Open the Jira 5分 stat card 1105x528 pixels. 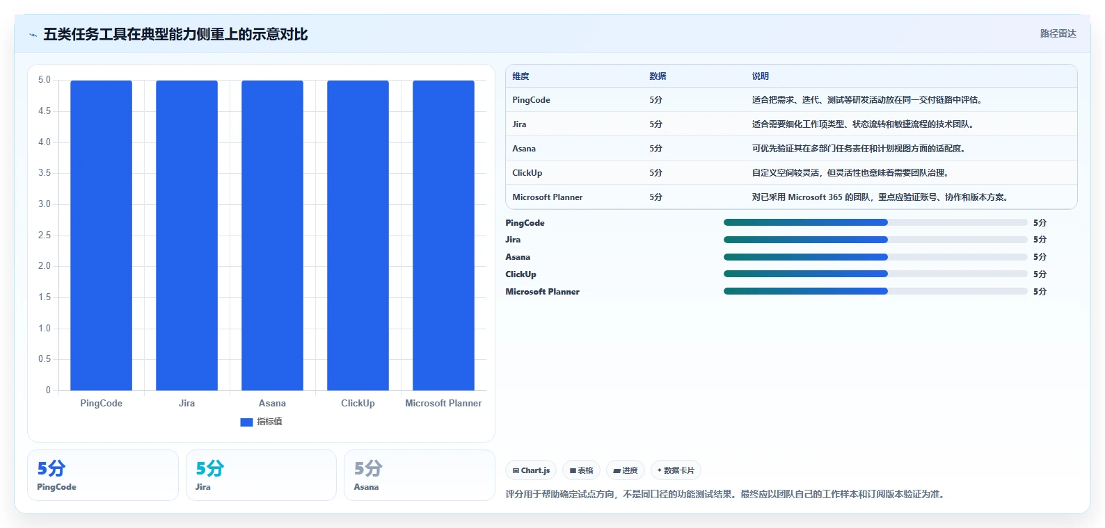pos(261,475)
